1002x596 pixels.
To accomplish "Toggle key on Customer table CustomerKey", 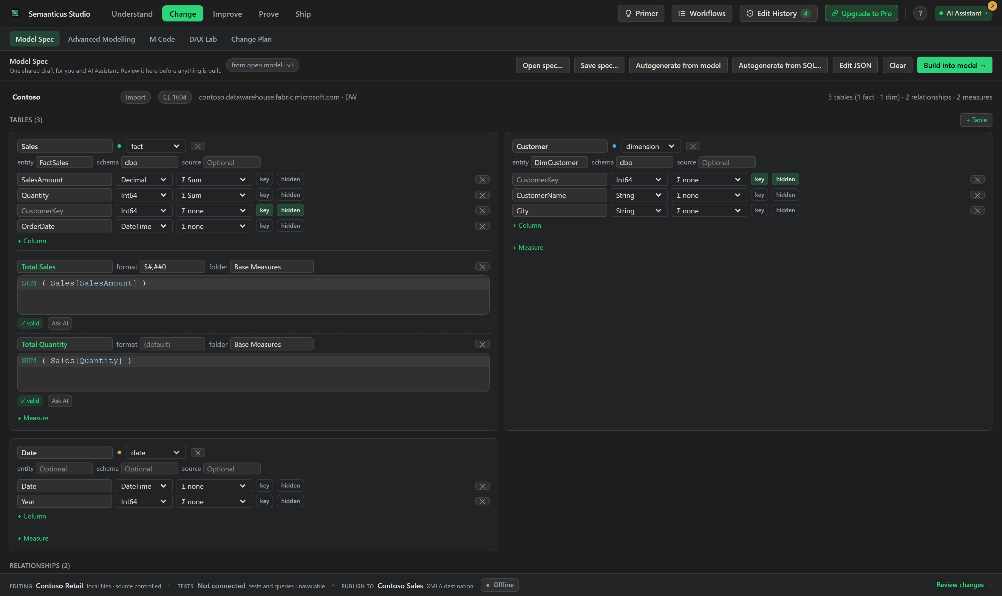I will click(759, 179).
